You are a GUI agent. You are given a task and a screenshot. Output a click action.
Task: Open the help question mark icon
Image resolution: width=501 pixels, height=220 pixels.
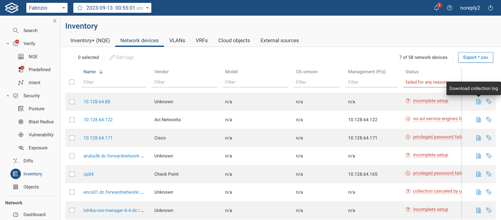[449, 8]
